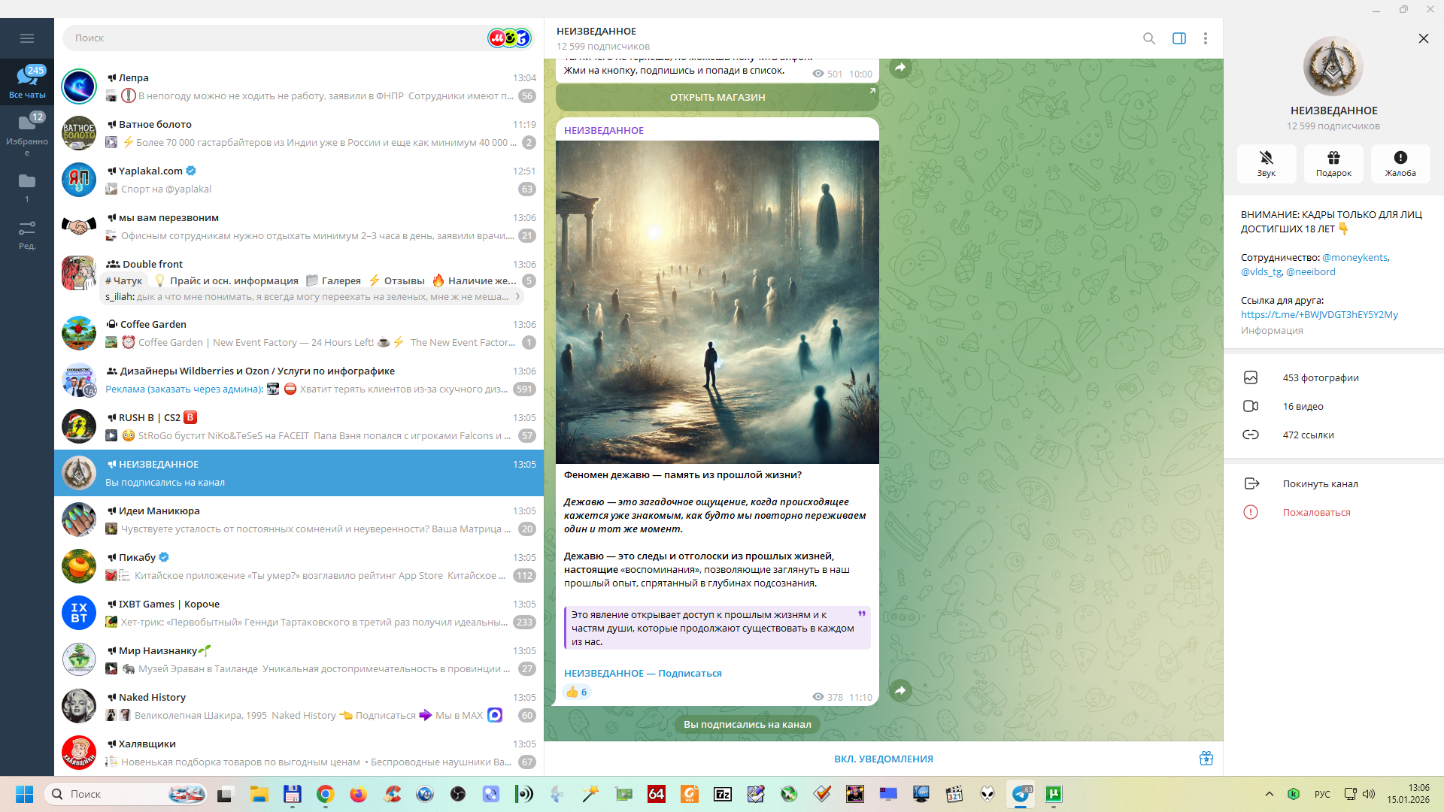Screen dimensions: 1444x812
Task: Open the ОТКРЫТЬ МАГАЗИН button
Action: pyautogui.click(x=717, y=97)
